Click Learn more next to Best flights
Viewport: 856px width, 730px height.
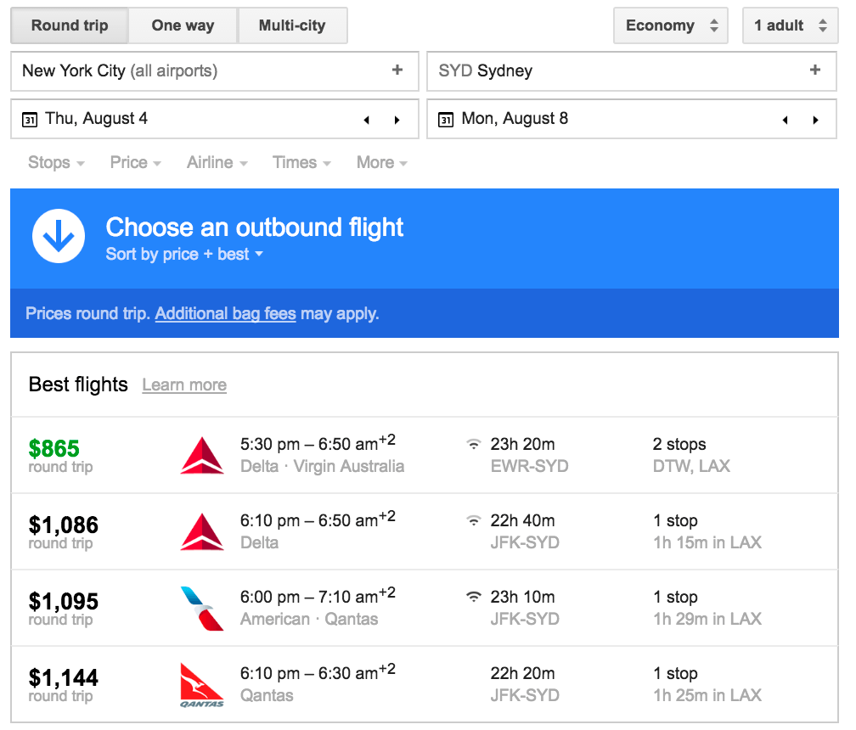coord(183,385)
